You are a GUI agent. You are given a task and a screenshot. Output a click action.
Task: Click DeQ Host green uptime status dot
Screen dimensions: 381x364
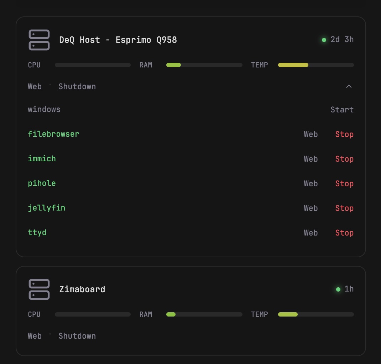324,40
